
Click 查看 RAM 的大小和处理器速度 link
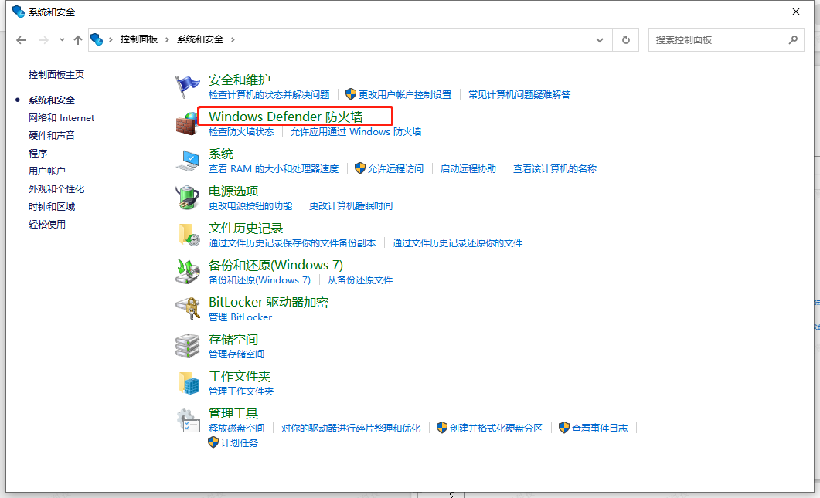[x=274, y=169]
